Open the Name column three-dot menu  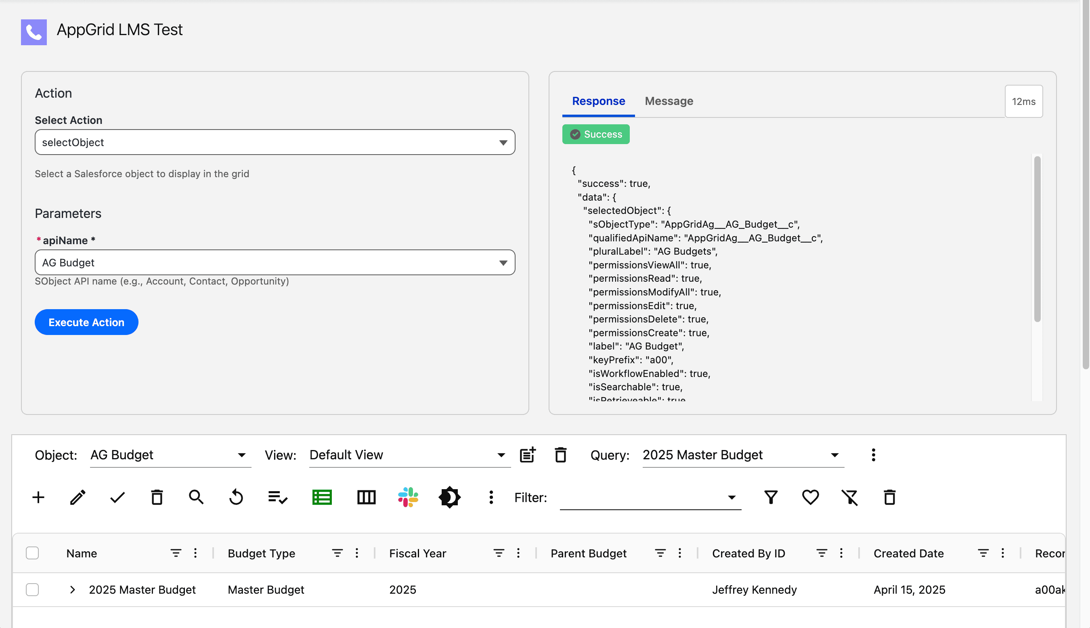[195, 553]
